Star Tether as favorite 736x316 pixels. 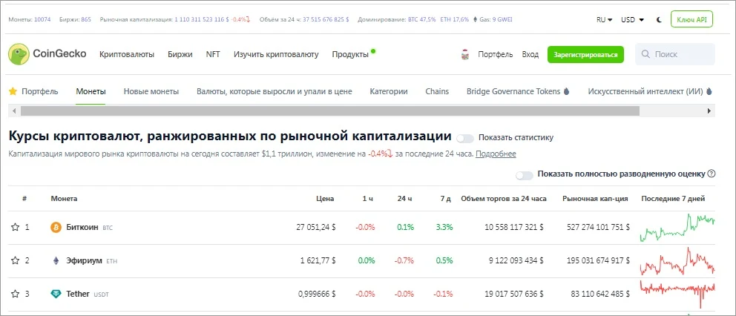[x=15, y=294]
